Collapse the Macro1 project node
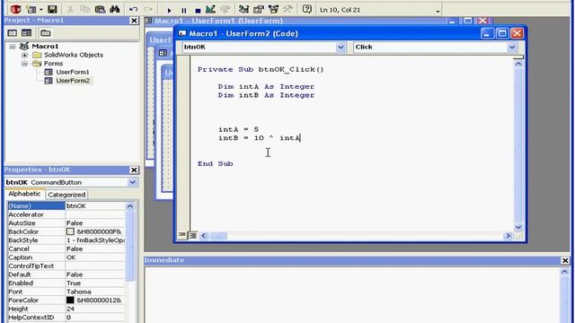Screen dimensions: 575x323 [12, 47]
